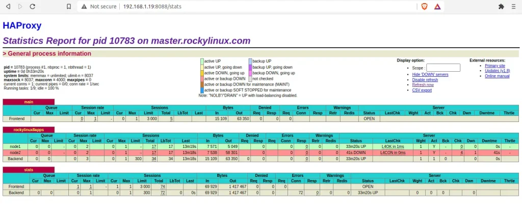Visit the Primary site link
Screen dimensions: 522x212
point(494,66)
